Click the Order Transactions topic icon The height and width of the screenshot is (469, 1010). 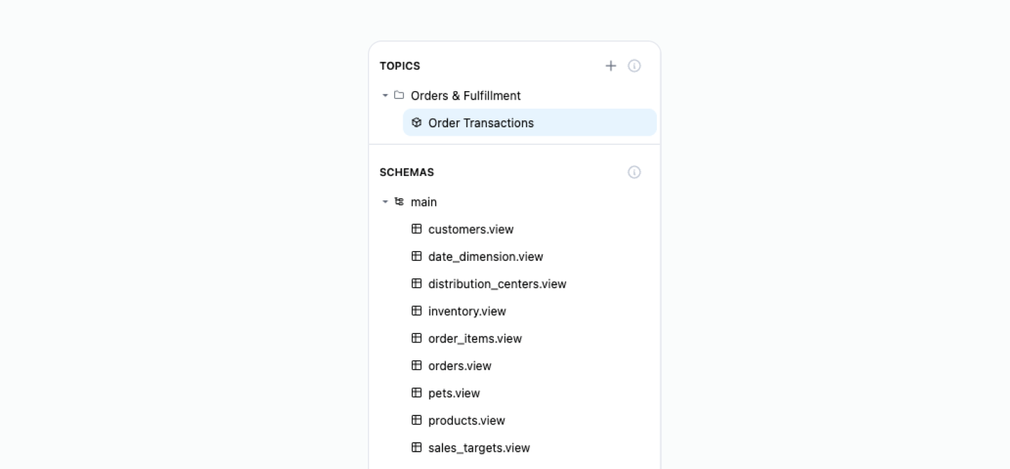(x=417, y=122)
